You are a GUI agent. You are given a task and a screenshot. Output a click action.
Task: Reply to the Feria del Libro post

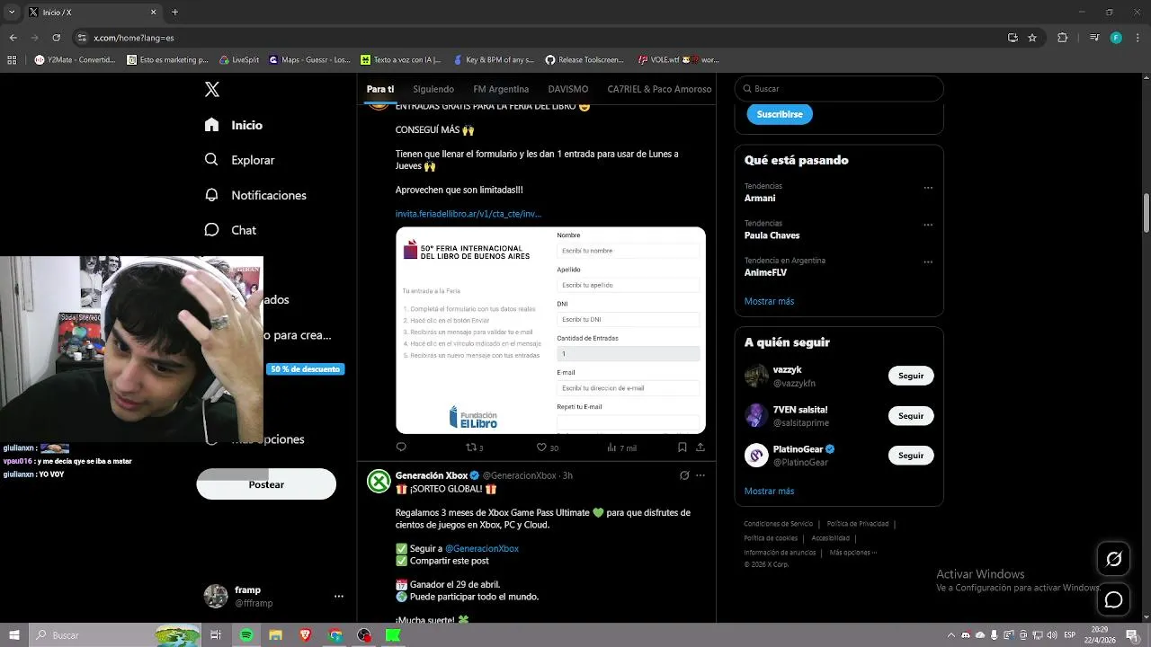coord(401,448)
